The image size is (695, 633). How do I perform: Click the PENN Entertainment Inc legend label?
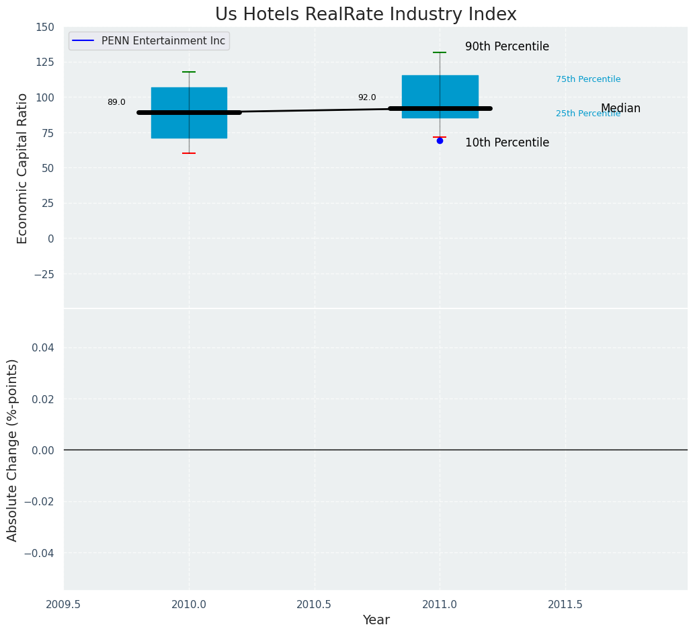(x=163, y=41)
